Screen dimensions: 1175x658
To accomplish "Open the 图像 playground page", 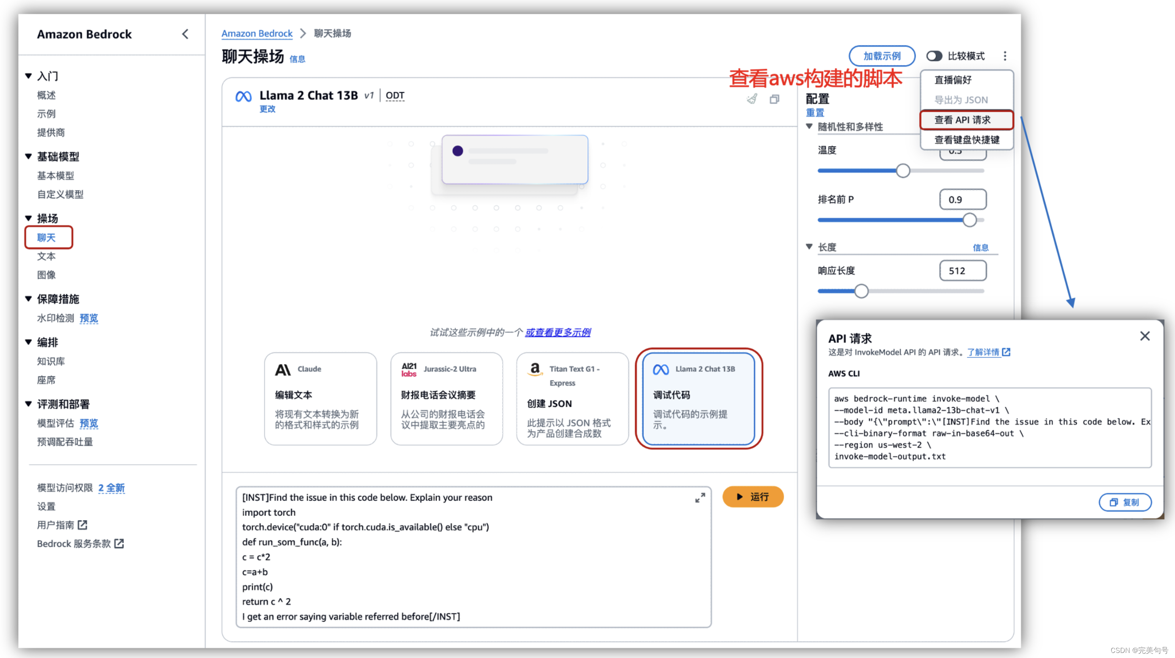I will 46,275.
